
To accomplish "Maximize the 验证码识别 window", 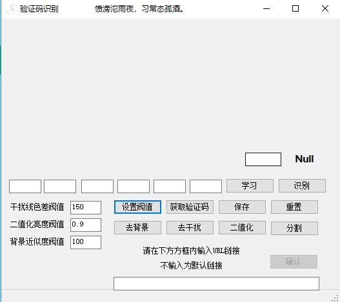I will (x=295, y=8).
